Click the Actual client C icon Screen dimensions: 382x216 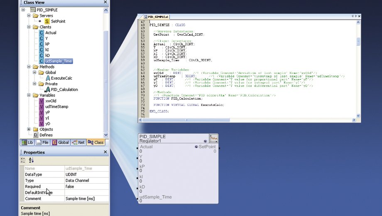pyautogui.click(x=42, y=33)
